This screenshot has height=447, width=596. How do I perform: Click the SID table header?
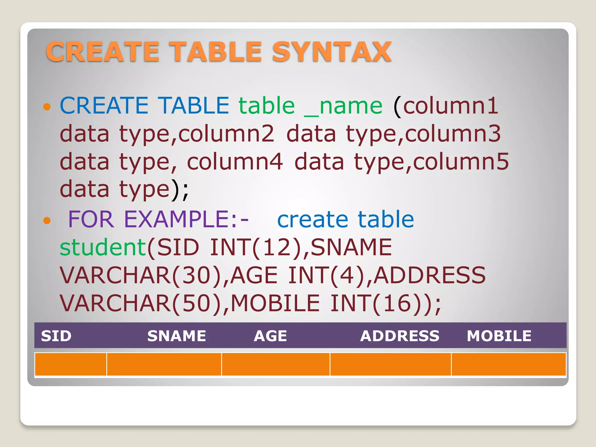(56, 336)
